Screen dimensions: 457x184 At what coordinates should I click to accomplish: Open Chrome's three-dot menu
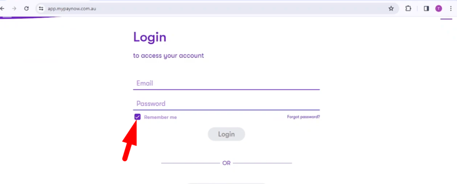451,8
